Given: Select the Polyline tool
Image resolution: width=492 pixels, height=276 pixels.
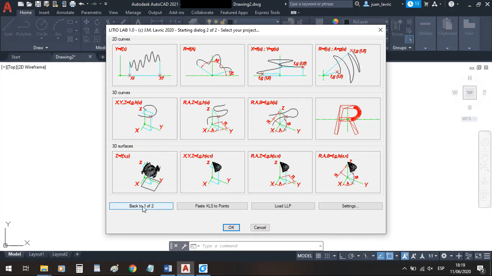Looking at the screenshot, I should [24, 28].
